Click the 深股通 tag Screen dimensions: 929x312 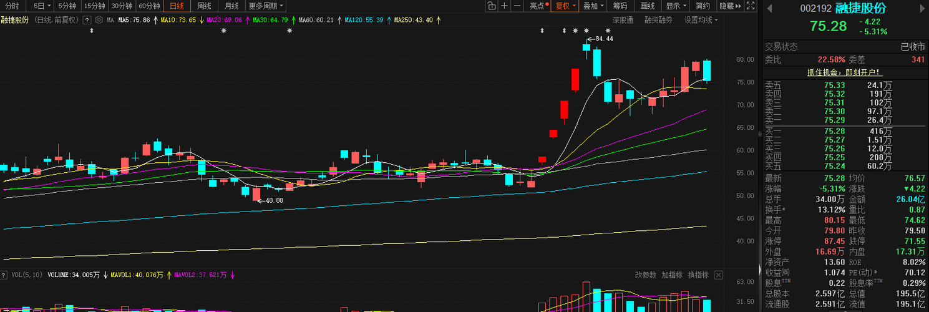(x=623, y=20)
